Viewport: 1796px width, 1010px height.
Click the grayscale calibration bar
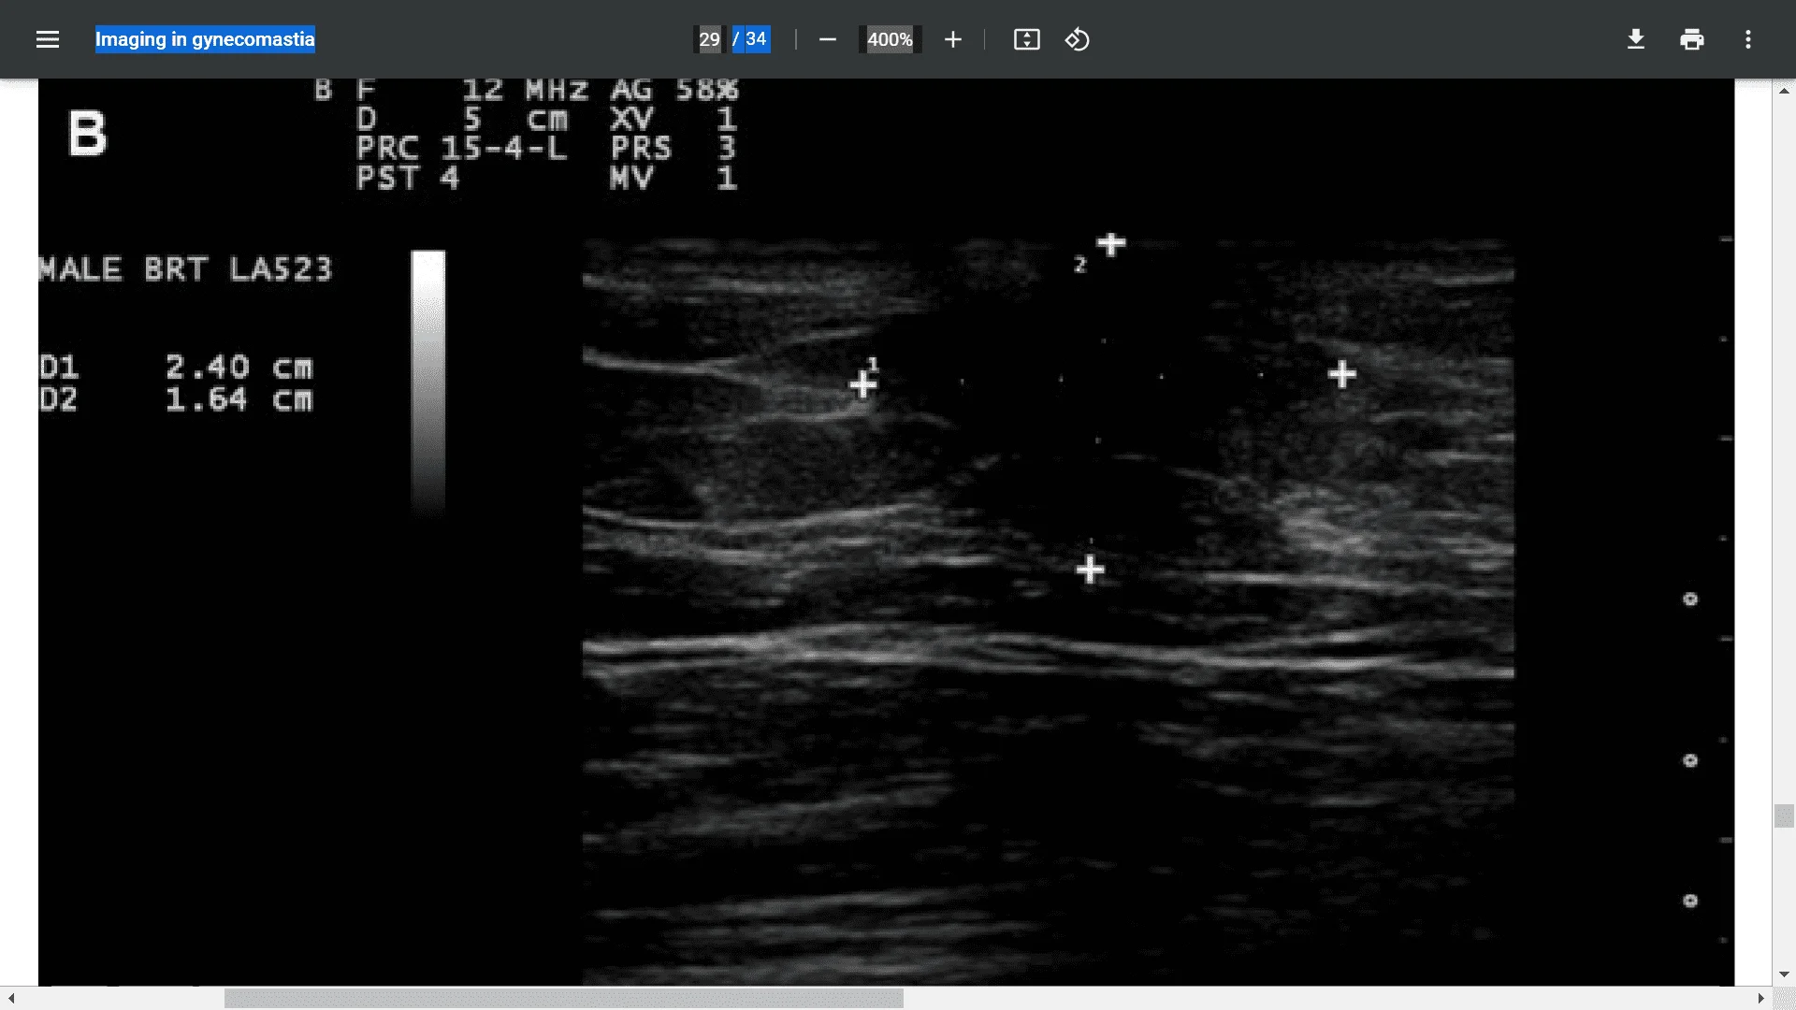[x=428, y=381]
